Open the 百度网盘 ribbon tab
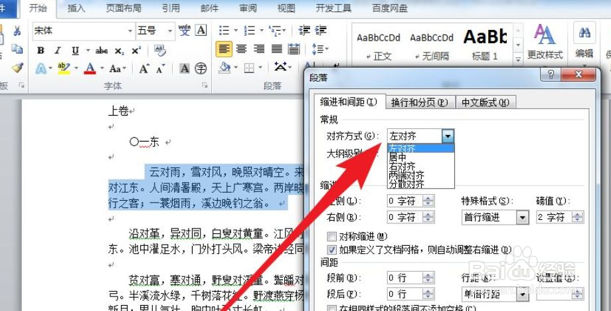Image resolution: width=611 pixels, height=311 pixels. coord(390,8)
